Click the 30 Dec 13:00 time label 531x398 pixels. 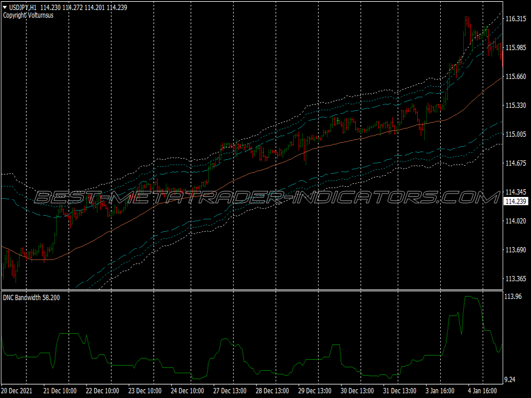pyautogui.click(x=357, y=391)
